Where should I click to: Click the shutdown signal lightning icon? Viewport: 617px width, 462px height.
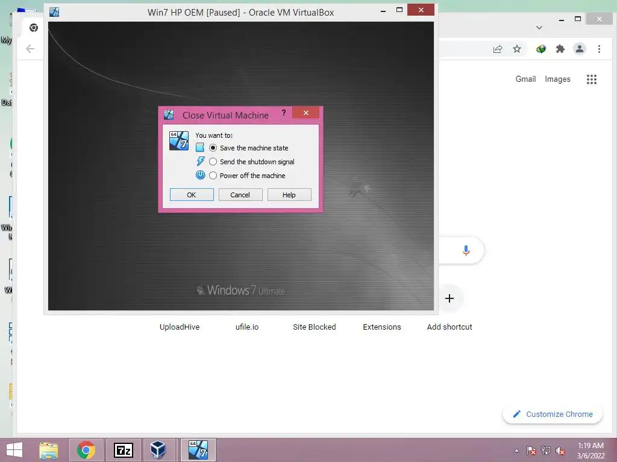pos(200,161)
